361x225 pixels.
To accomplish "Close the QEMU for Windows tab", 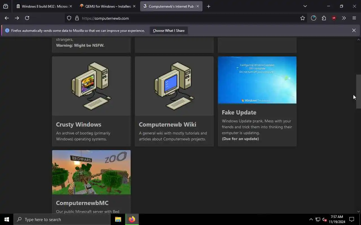I will (x=134, y=6).
